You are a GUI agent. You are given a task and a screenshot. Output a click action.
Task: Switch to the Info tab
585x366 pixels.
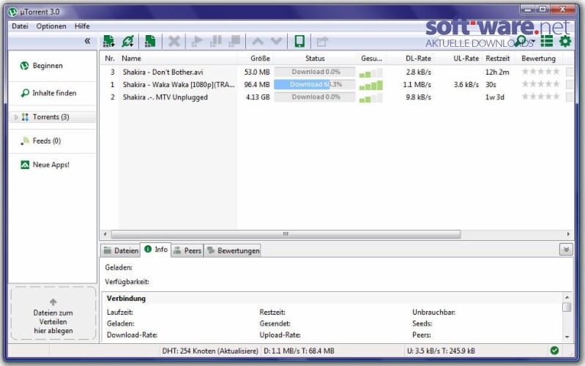coord(156,249)
